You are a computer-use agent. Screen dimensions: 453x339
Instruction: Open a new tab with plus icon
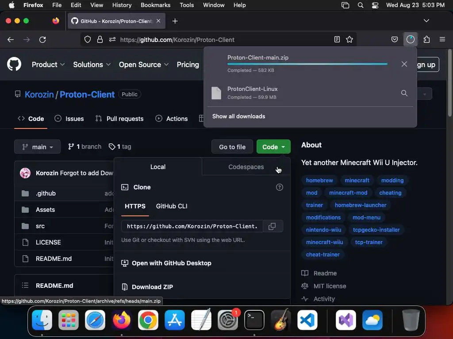tap(175, 21)
